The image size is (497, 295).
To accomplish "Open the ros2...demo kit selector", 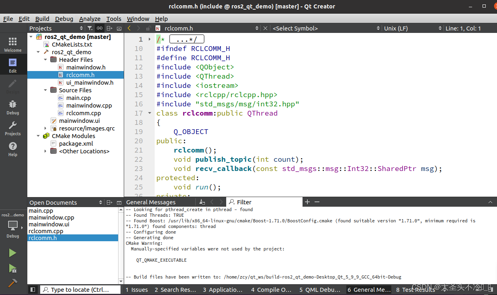I will 13,226.
